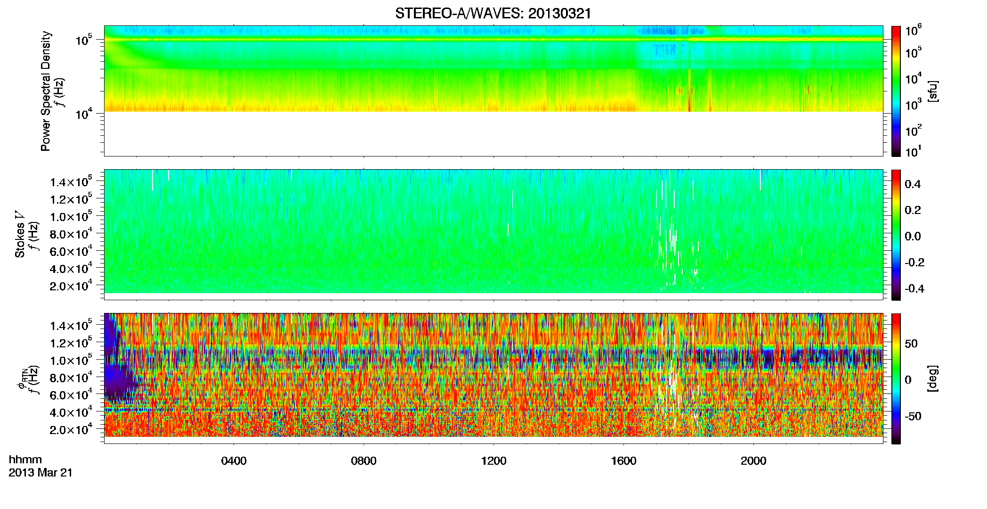Click the 0.0 tick on Stokes color bar
Screen dimensions: 987x509
[x=913, y=237]
